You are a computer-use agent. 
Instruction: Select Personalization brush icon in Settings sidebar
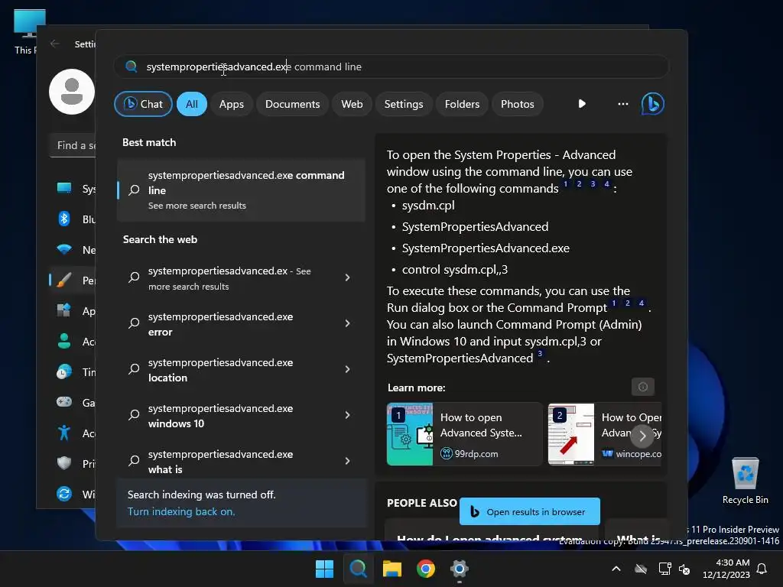(64, 280)
